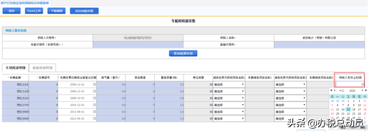Click 纳税人基本信息 section title
368x132 pixels.
point(16,31)
